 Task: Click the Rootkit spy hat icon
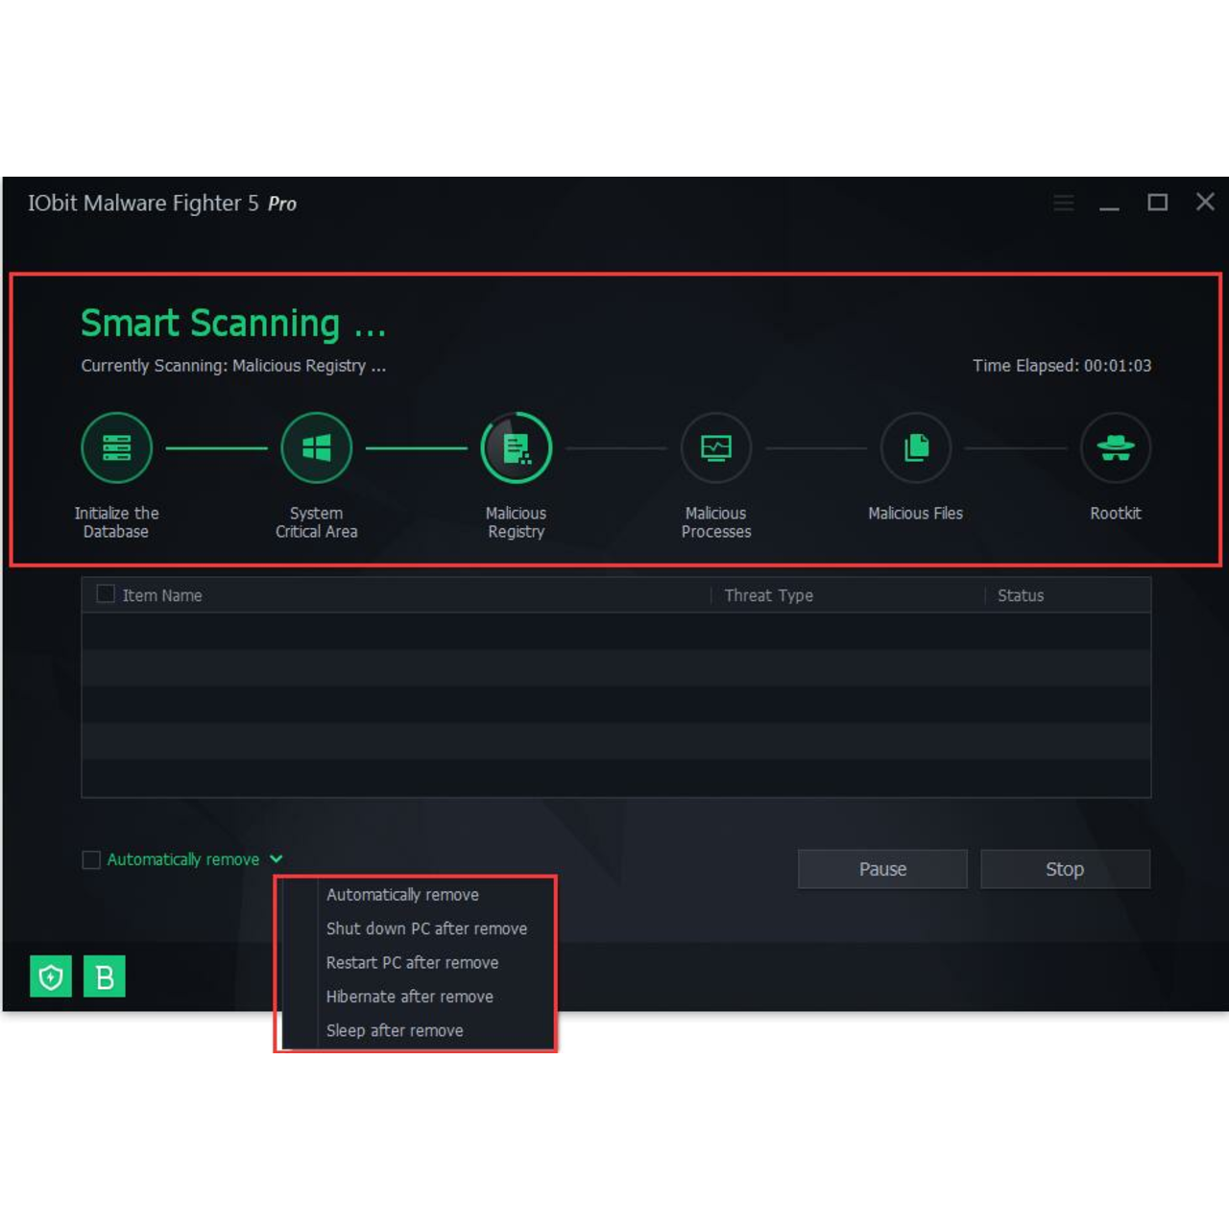(x=1115, y=447)
